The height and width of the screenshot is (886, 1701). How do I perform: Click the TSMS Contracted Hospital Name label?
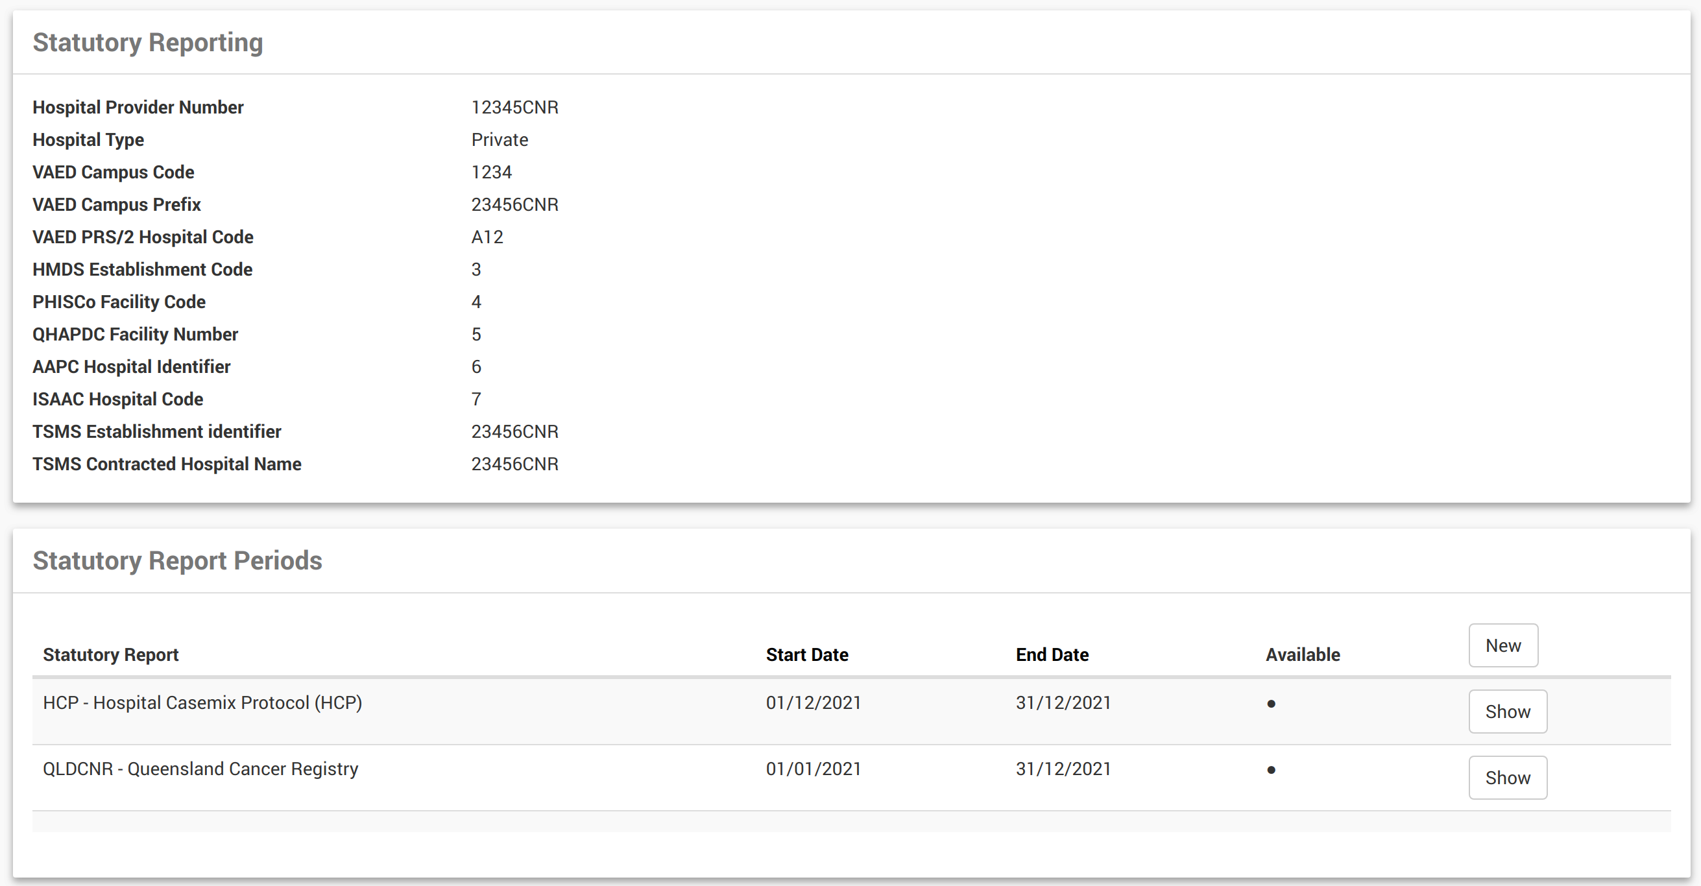(x=166, y=464)
